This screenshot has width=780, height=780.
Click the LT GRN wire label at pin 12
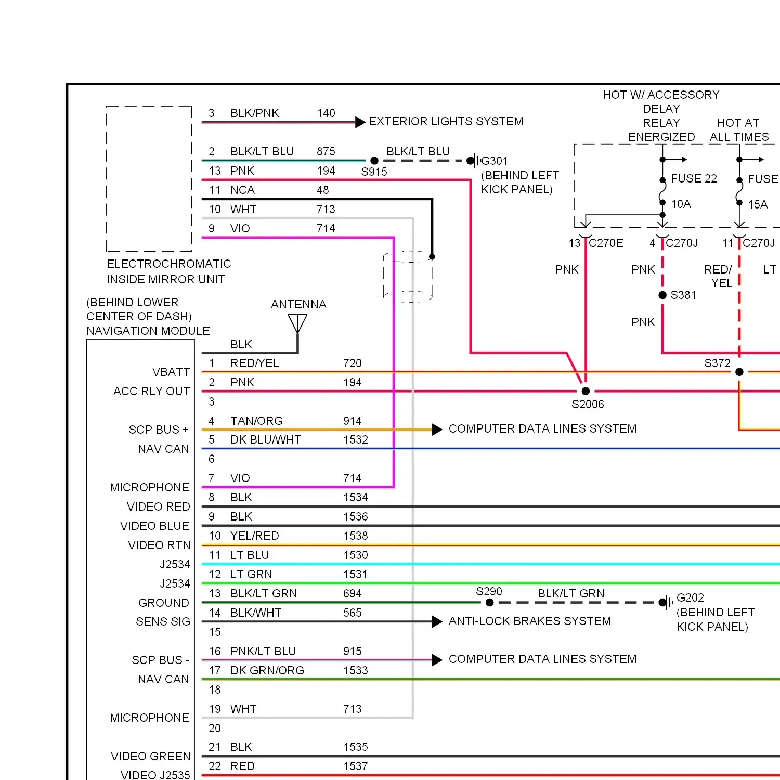[x=251, y=574]
